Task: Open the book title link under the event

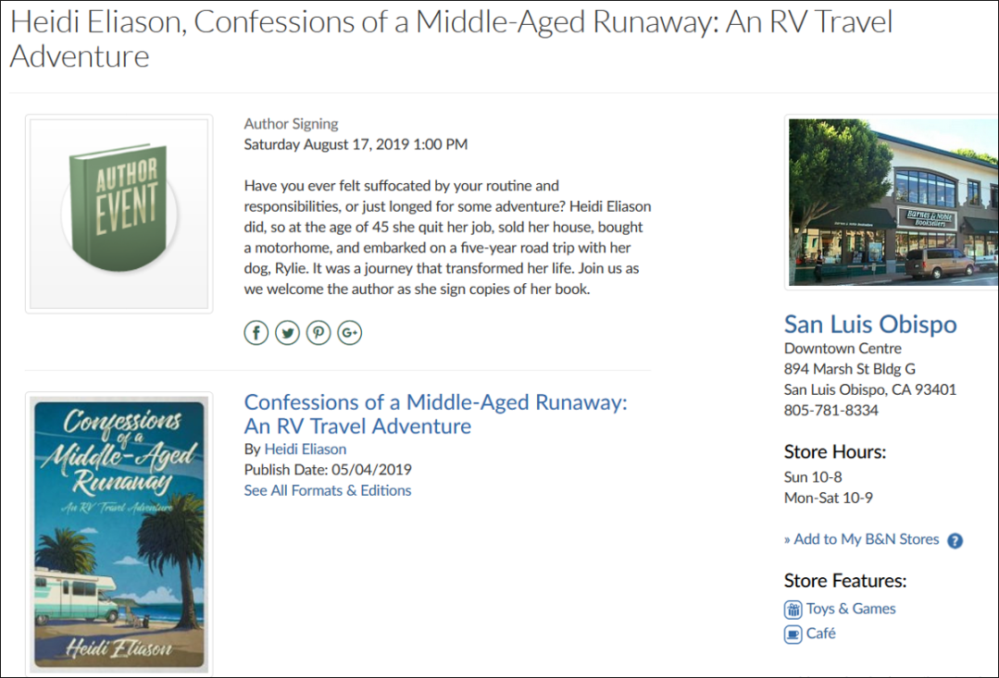Action: click(435, 414)
